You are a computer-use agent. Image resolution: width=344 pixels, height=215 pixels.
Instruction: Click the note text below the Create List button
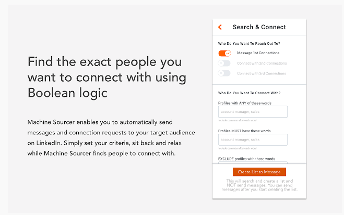pyautogui.click(x=259, y=185)
